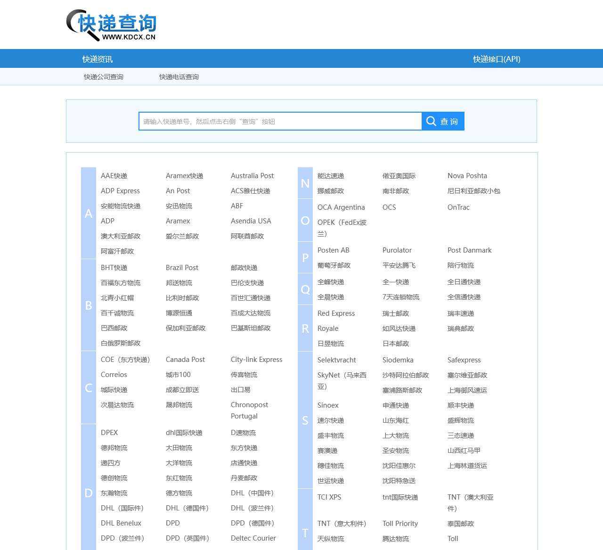Screen dimensions: 603x550
Task: Open Selektvracht link
Action: coord(336,360)
